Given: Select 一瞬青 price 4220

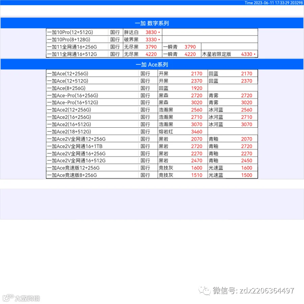Looking at the screenshot, I should pos(190,54).
